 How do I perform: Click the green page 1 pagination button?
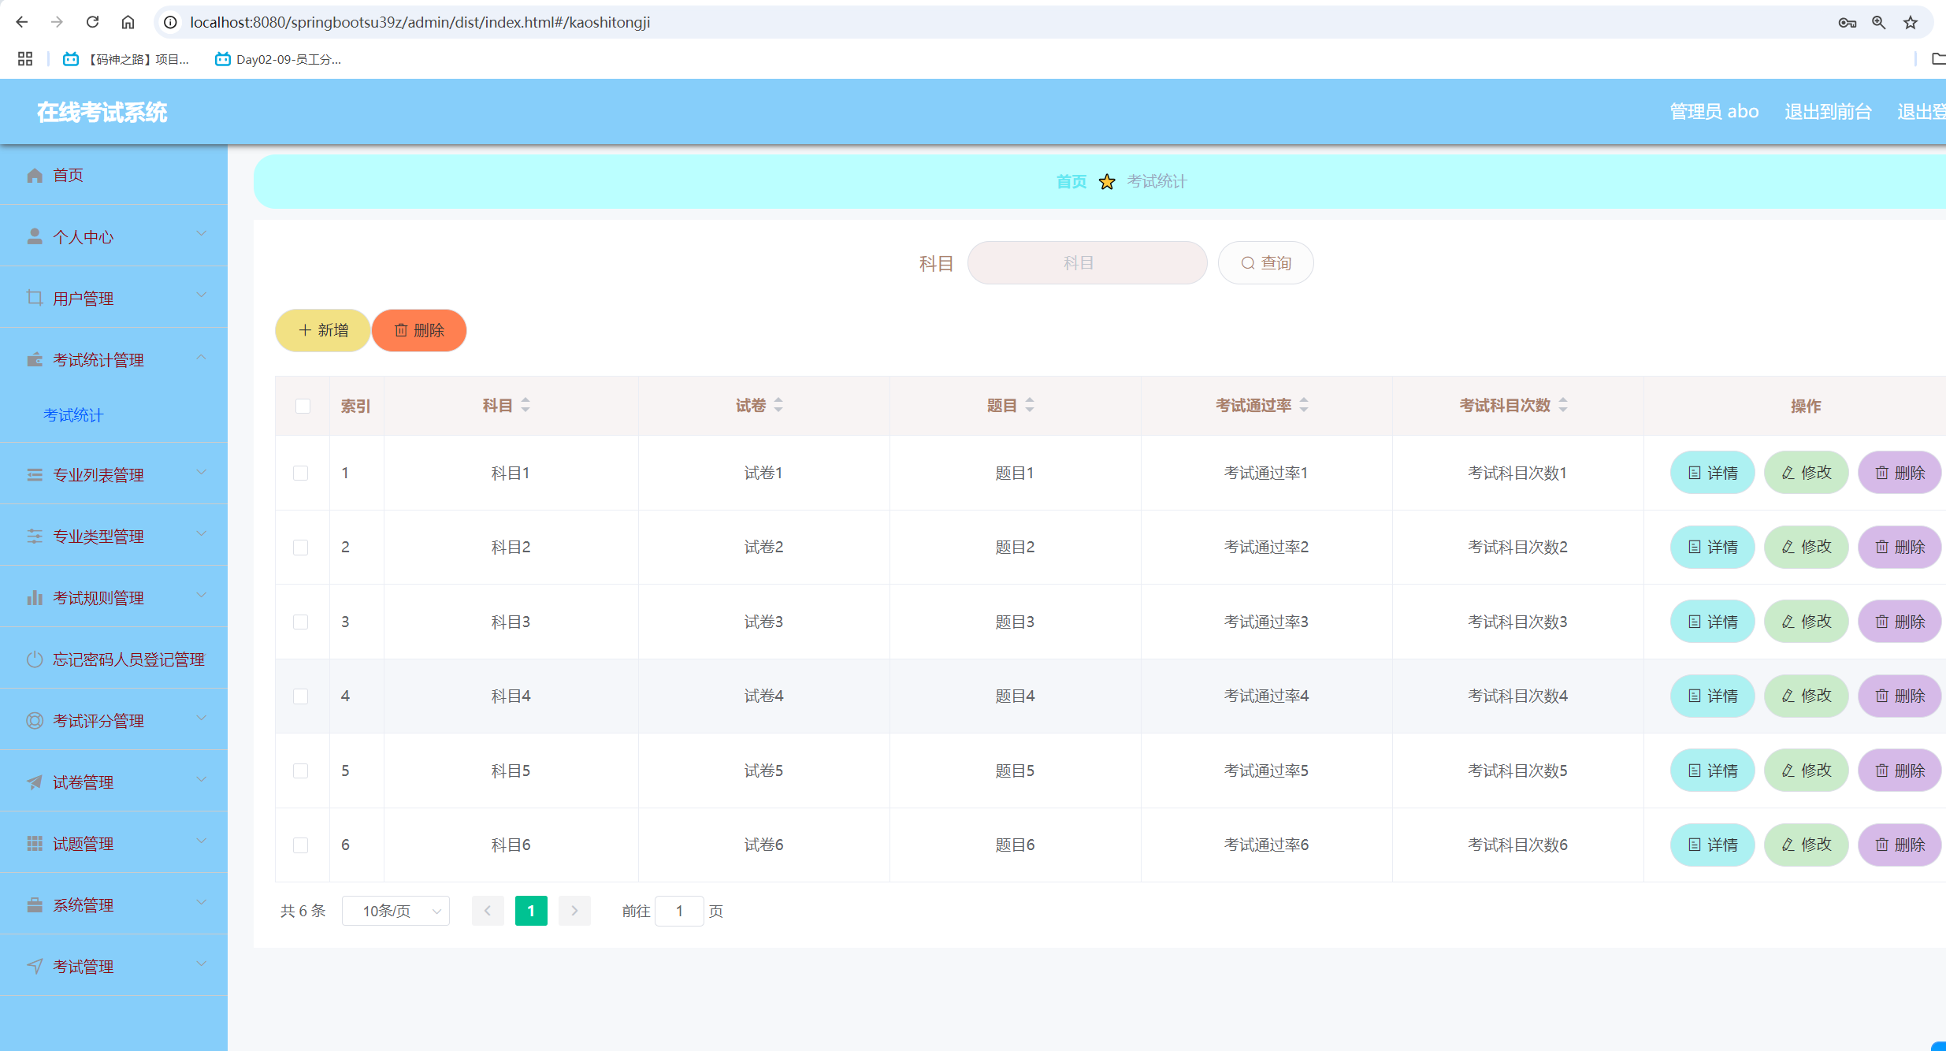click(531, 911)
